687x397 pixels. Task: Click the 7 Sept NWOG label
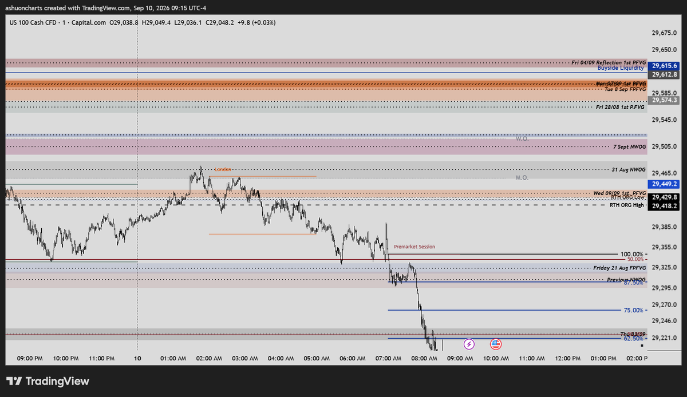tap(629, 146)
